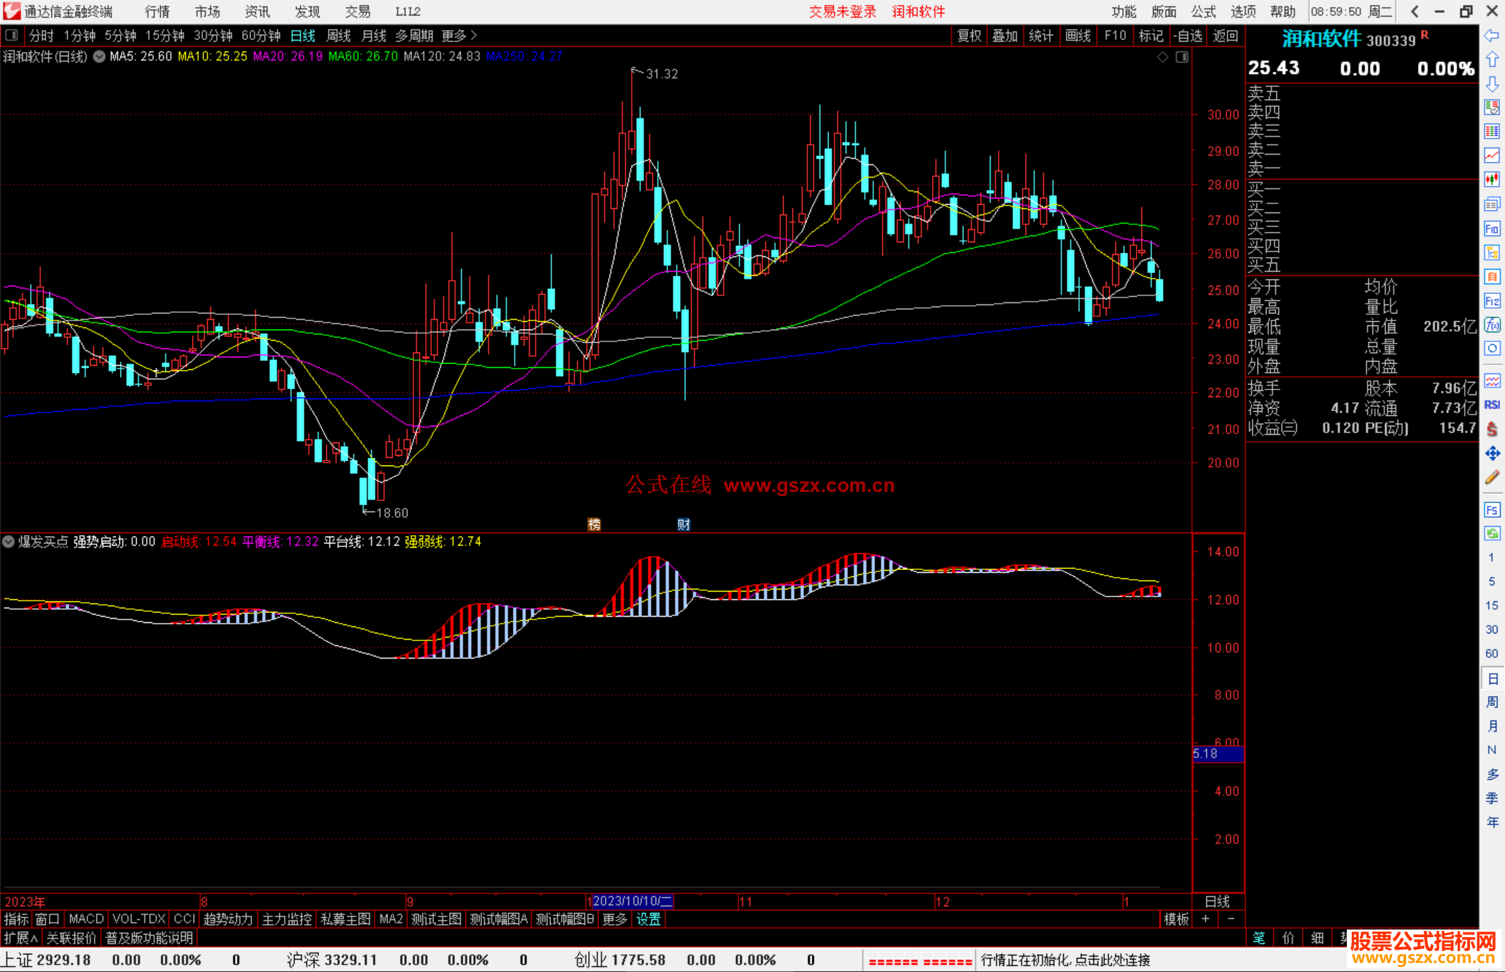Click the blue left arrow icon in sidebar
This screenshot has height=972, width=1505.
coord(1492,36)
